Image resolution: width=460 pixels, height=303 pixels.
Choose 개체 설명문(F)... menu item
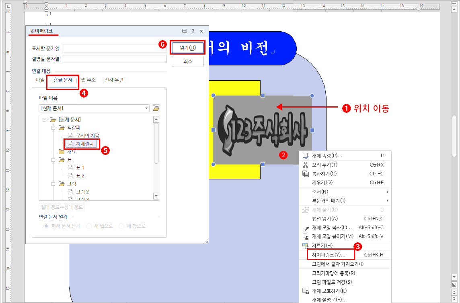pyautogui.click(x=345, y=300)
